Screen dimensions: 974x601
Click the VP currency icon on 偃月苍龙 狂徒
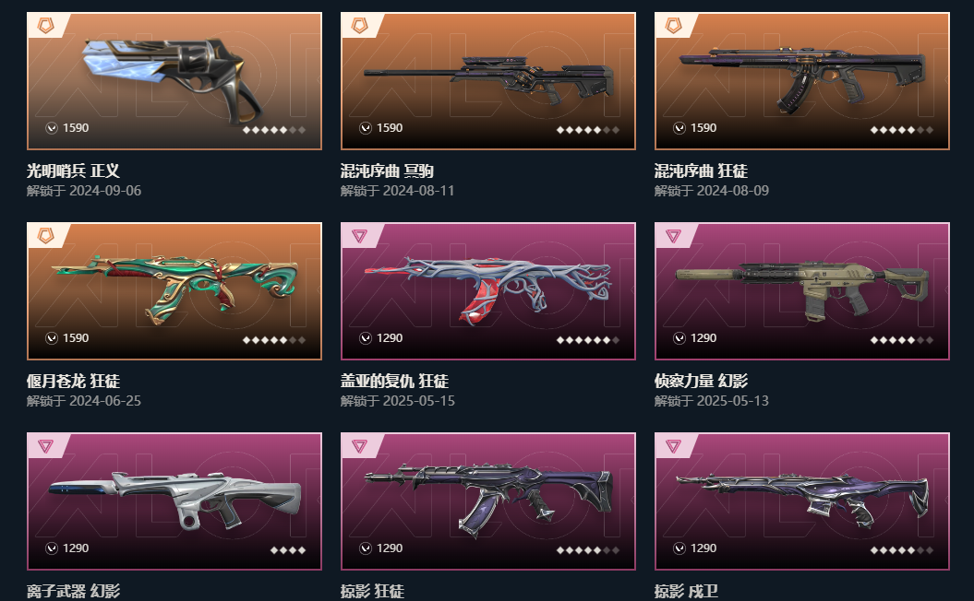[52, 338]
